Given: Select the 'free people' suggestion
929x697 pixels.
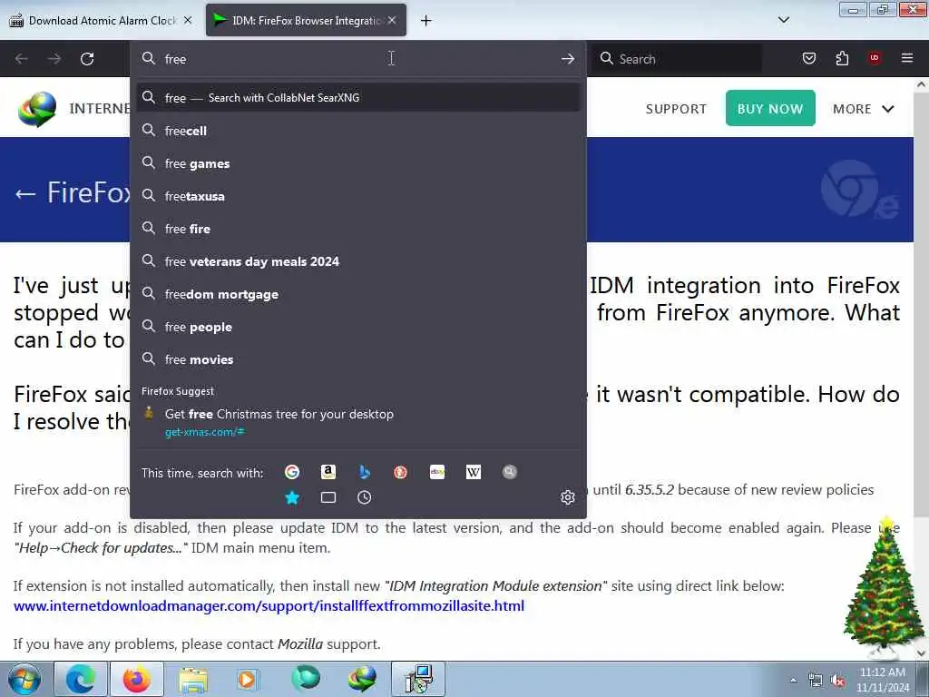Looking at the screenshot, I should click(x=357, y=327).
